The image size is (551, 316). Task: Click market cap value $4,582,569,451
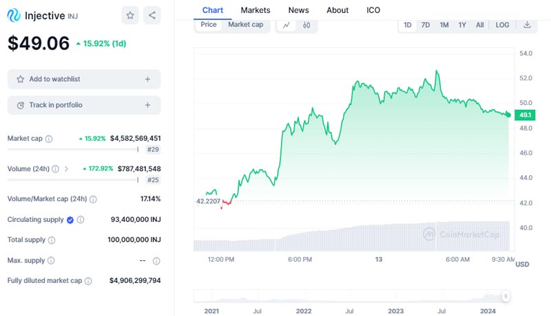point(135,138)
